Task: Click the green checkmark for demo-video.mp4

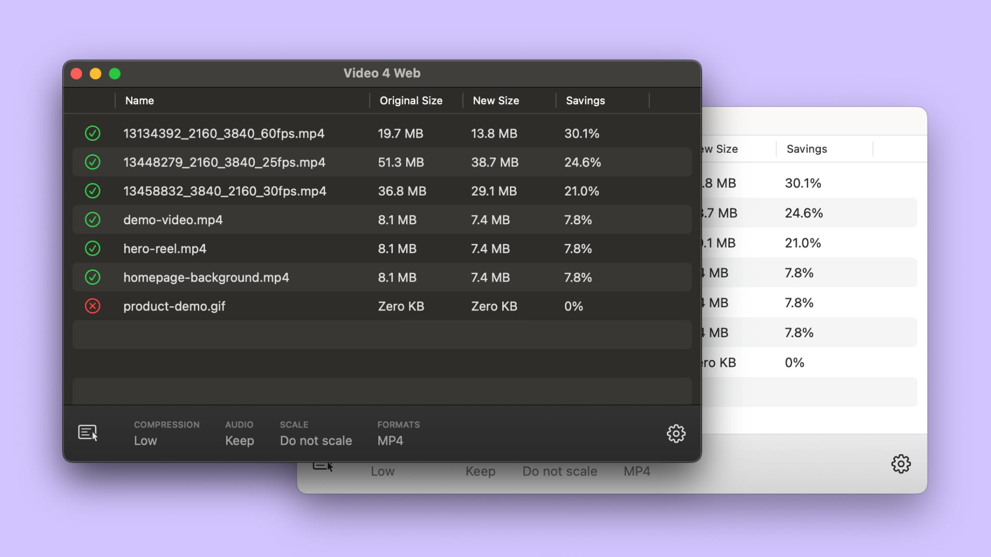Action: pyautogui.click(x=92, y=220)
